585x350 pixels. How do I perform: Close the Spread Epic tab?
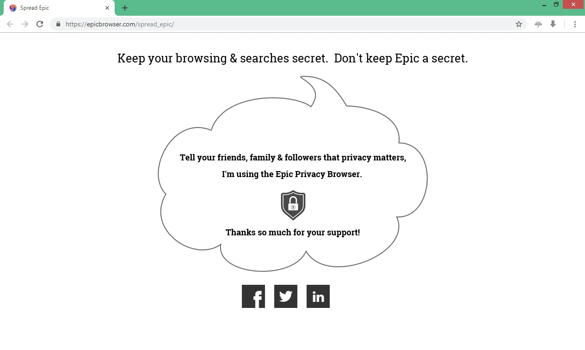107,8
